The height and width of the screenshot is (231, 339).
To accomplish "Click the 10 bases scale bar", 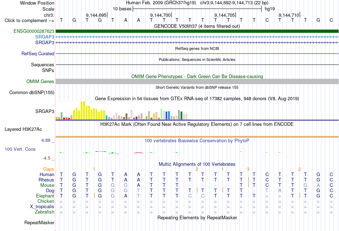I will pyautogui.click(x=197, y=9).
